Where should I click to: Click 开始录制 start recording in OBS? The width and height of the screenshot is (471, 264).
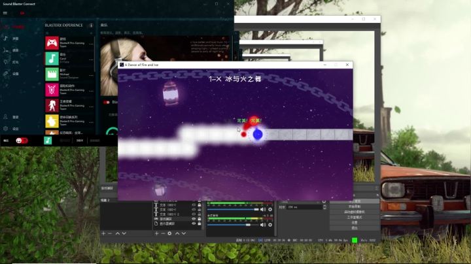coord(355,206)
